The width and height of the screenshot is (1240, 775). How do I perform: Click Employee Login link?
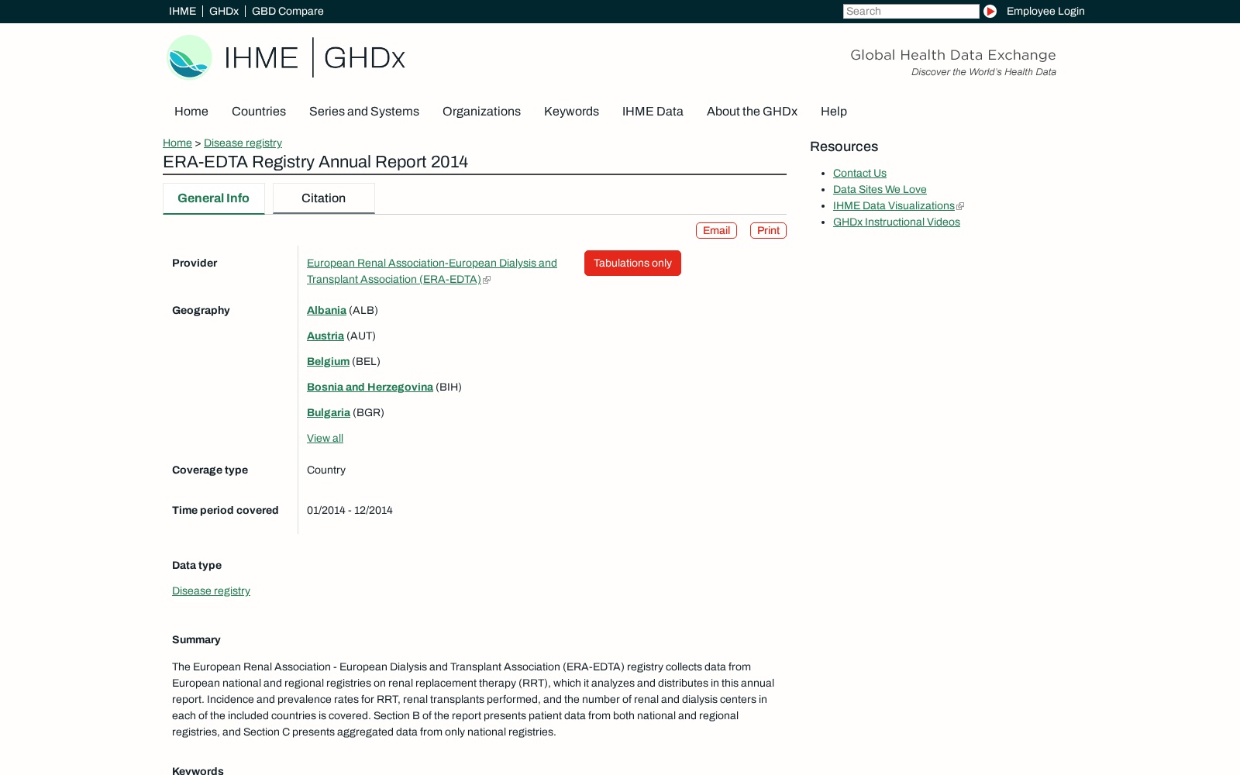click(x=1045, y=12)
